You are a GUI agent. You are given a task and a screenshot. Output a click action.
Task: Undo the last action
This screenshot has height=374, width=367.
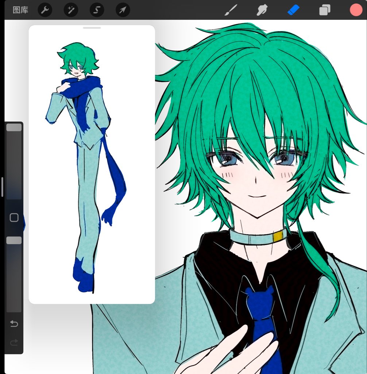[14, 324]
